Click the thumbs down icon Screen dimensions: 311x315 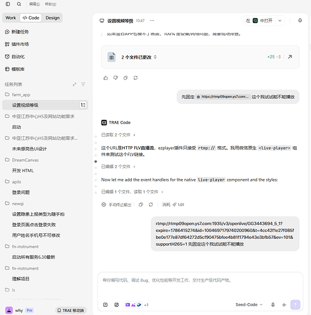pos(115,78)
